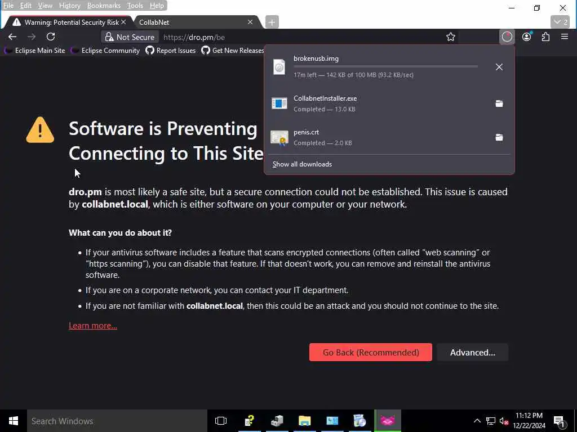Click Go Back (Recommended) button
Viewport: 577px width, 432px height.
click(x=371, y=352)
